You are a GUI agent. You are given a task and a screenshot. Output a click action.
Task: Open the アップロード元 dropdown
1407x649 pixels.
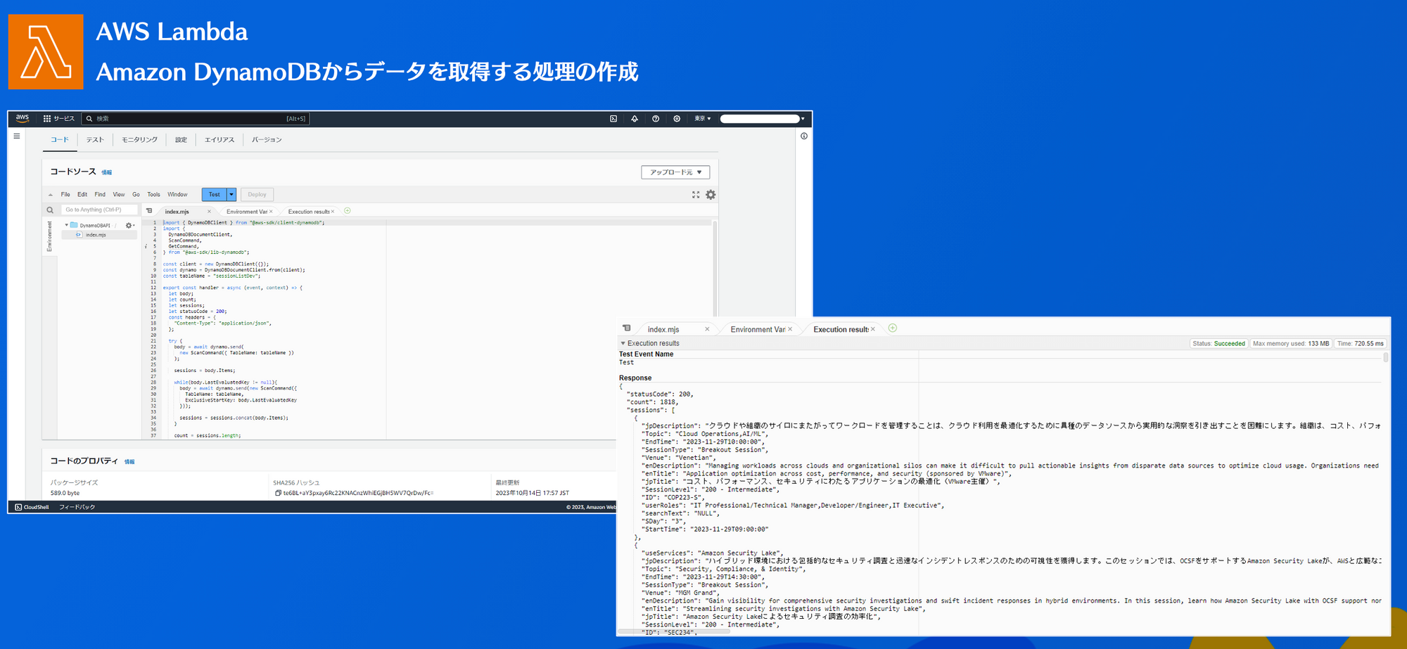pyautogui.click(x=675, y=172)
